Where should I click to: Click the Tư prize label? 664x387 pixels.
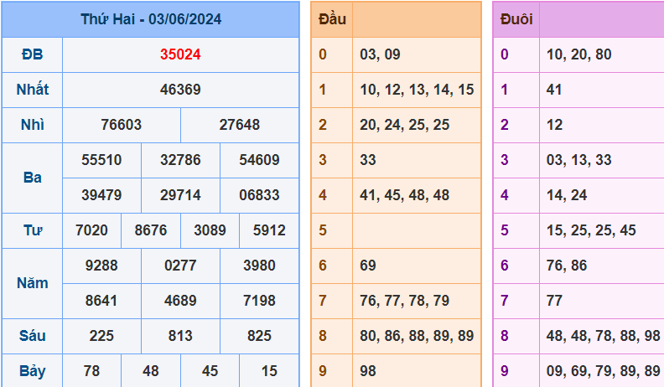click(33, 230)
